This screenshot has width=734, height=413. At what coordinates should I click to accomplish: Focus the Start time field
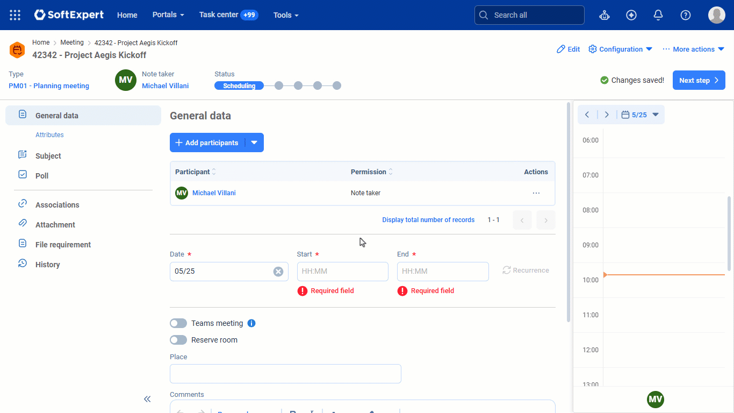(343, 272)
